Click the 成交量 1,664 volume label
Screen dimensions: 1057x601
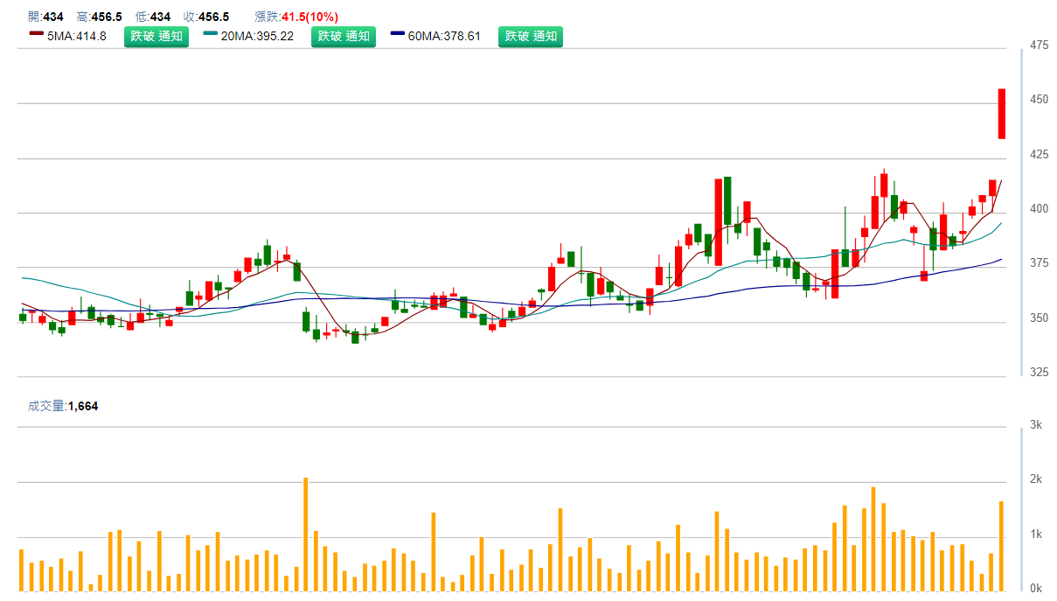coord(63,406)
